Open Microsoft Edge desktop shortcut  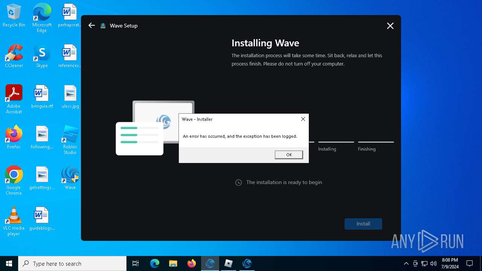click(x=42, y=18)
